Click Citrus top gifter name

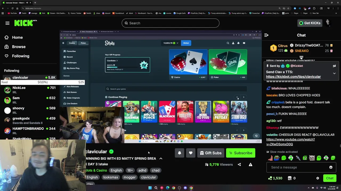(283, 46)
